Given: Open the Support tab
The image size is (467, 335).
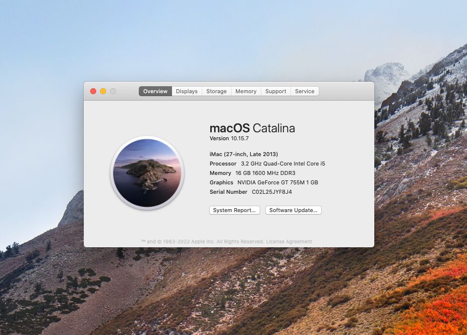Looking at the screenshot, I should pyautogui.click(x=275, y=91).
